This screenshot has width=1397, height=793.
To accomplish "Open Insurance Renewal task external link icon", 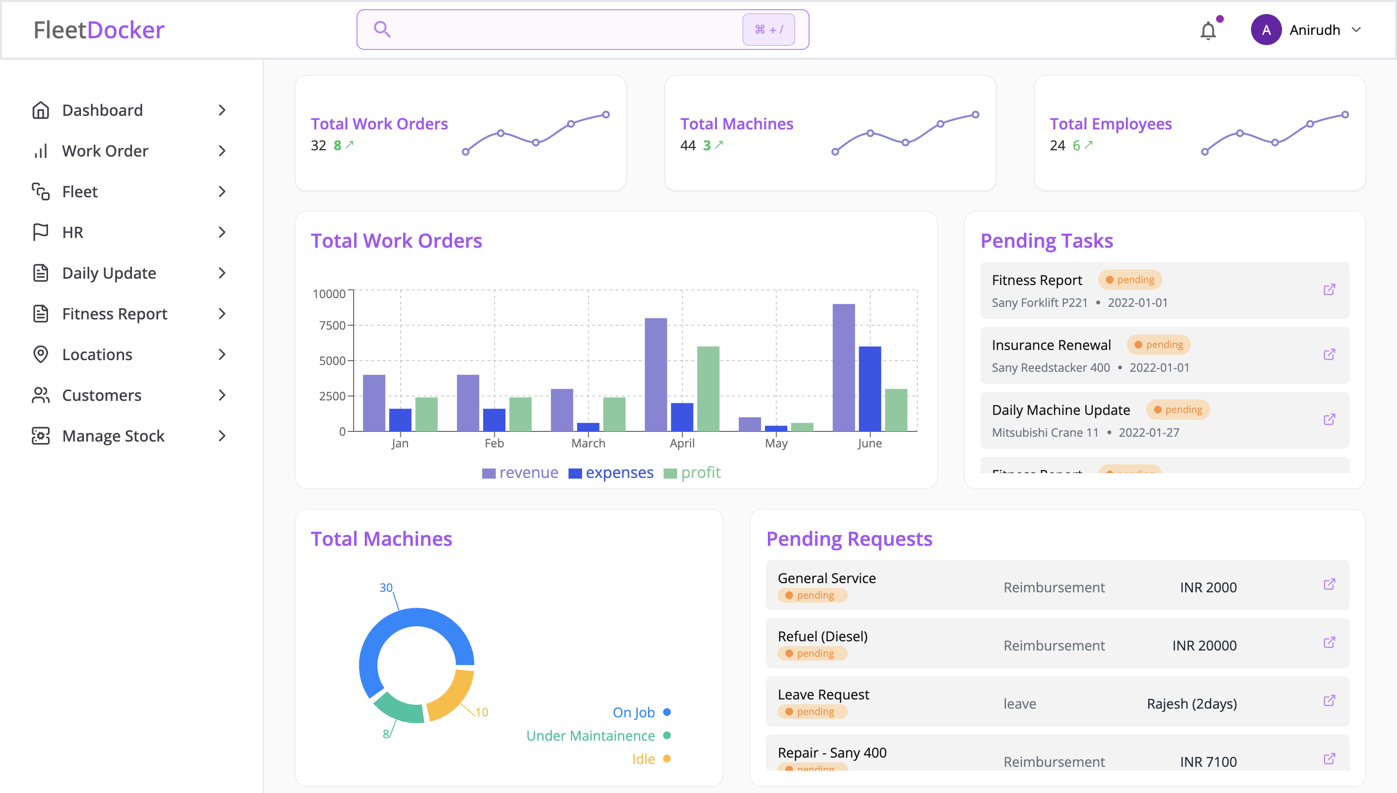I will [x=1329, y=354].
